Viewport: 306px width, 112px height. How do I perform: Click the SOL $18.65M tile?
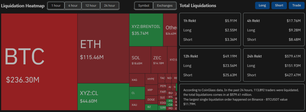(140, 60)
